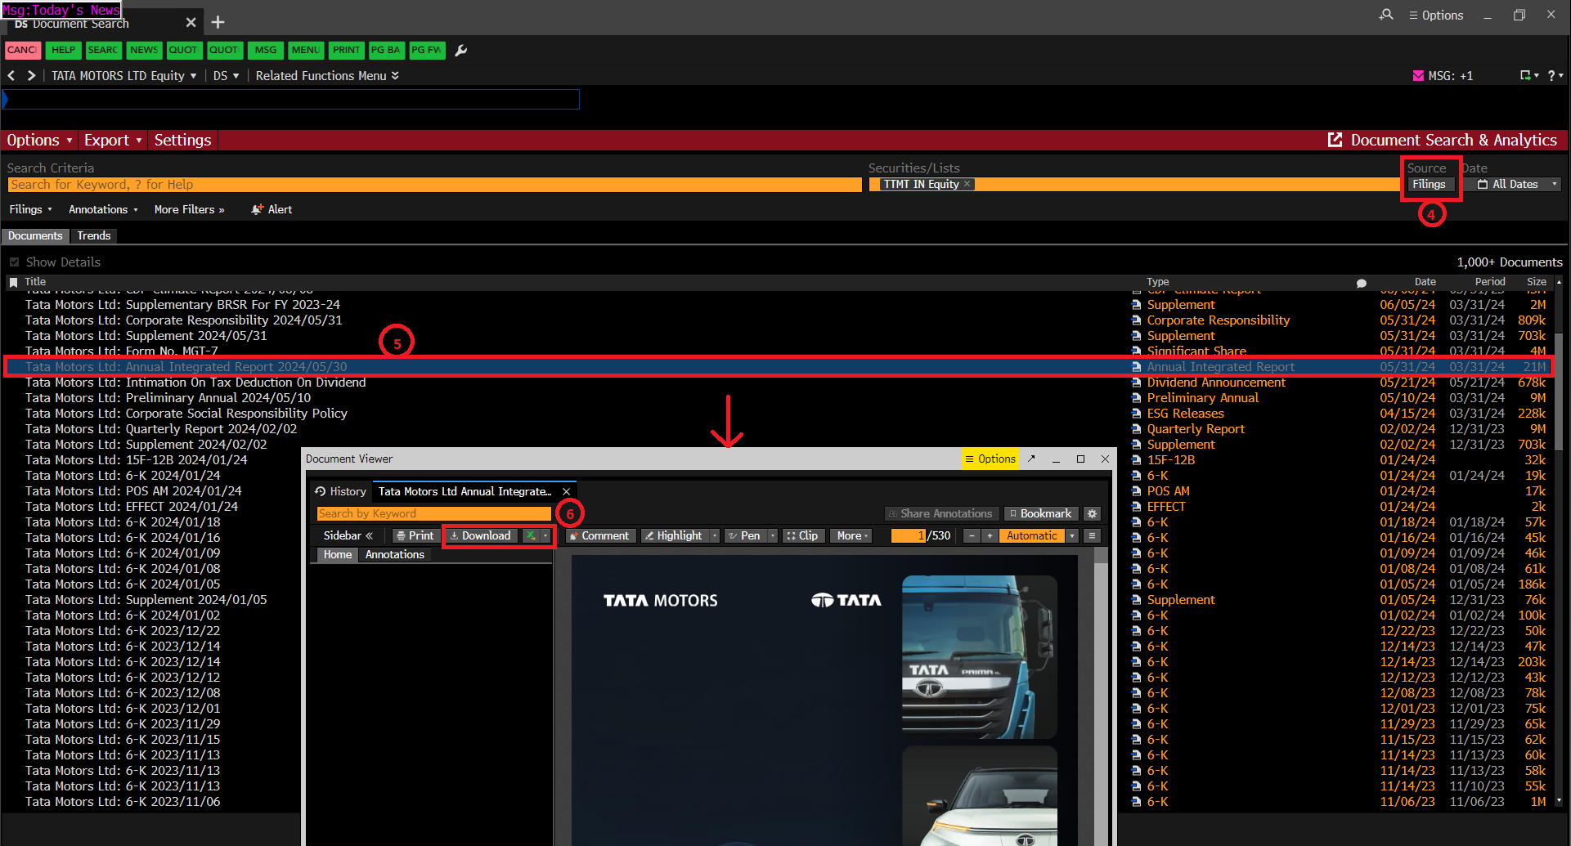This screenshot has height=846, width=1571.
Task: Open the Annotations filter dropdown
Action: tap(103, 209)
